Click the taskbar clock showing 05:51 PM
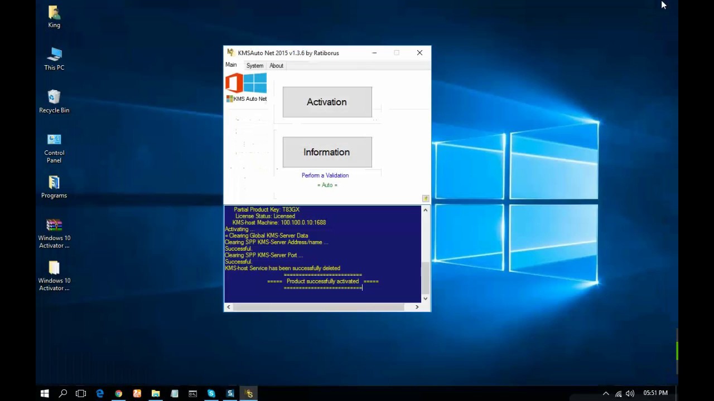The image size is (714, 401). click(655, 393)
